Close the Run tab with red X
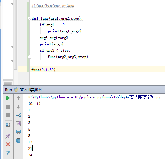This screenshot has width=165, height=159. tap(8, 144)
